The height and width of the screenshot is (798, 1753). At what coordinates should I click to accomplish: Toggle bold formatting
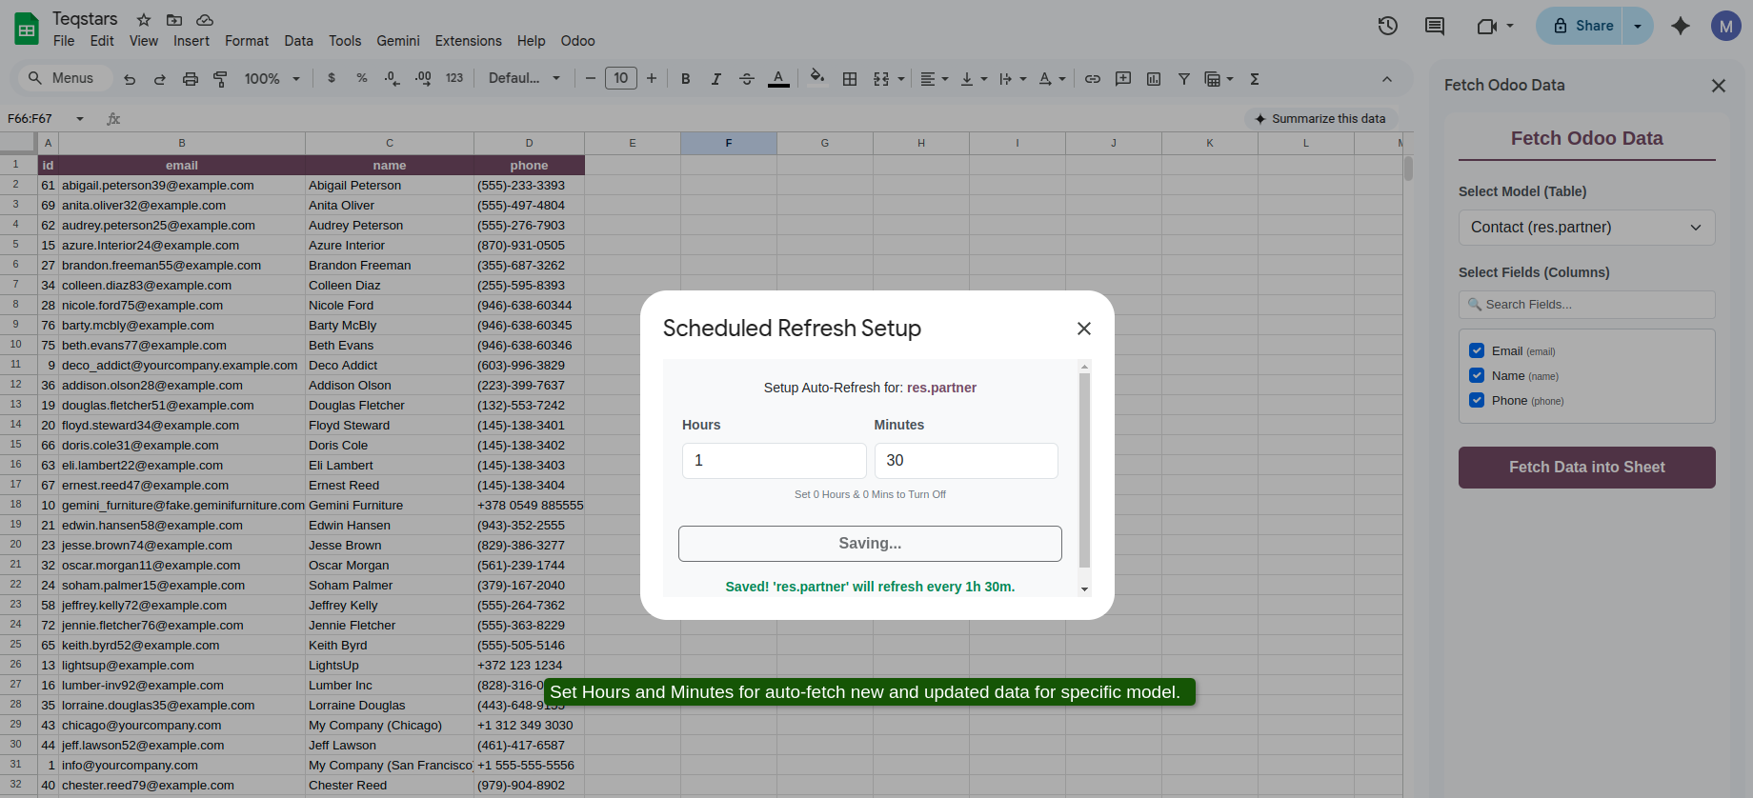685,79
